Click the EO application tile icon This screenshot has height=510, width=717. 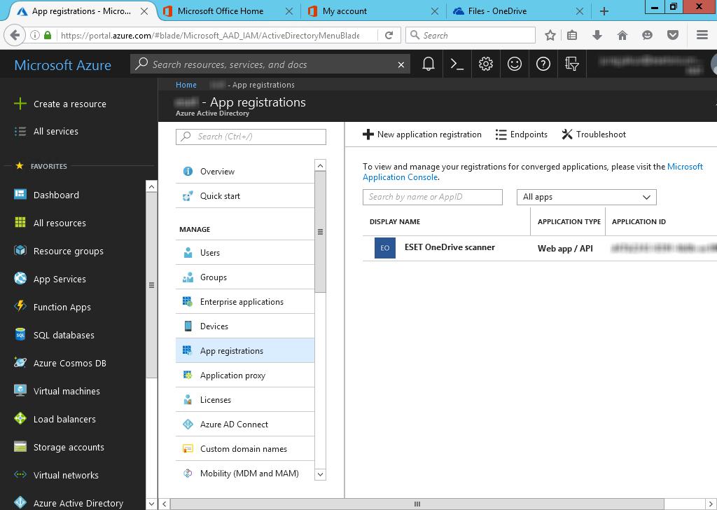pos(384,248)
